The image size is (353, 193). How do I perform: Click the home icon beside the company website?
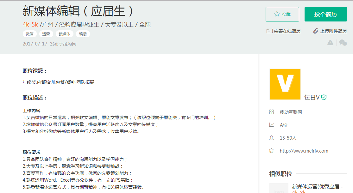click(271, 151)
